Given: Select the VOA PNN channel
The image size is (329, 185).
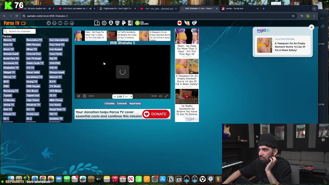Looking at the screenshot, I should click(54, 63).
